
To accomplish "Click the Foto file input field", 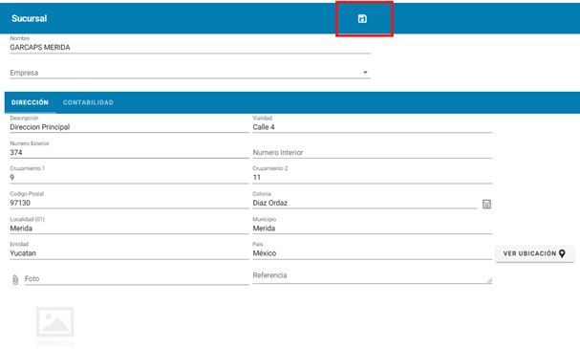I will [137, 278].
